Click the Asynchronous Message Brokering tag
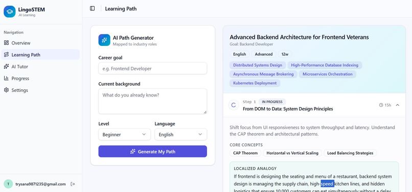 point(263,74)
